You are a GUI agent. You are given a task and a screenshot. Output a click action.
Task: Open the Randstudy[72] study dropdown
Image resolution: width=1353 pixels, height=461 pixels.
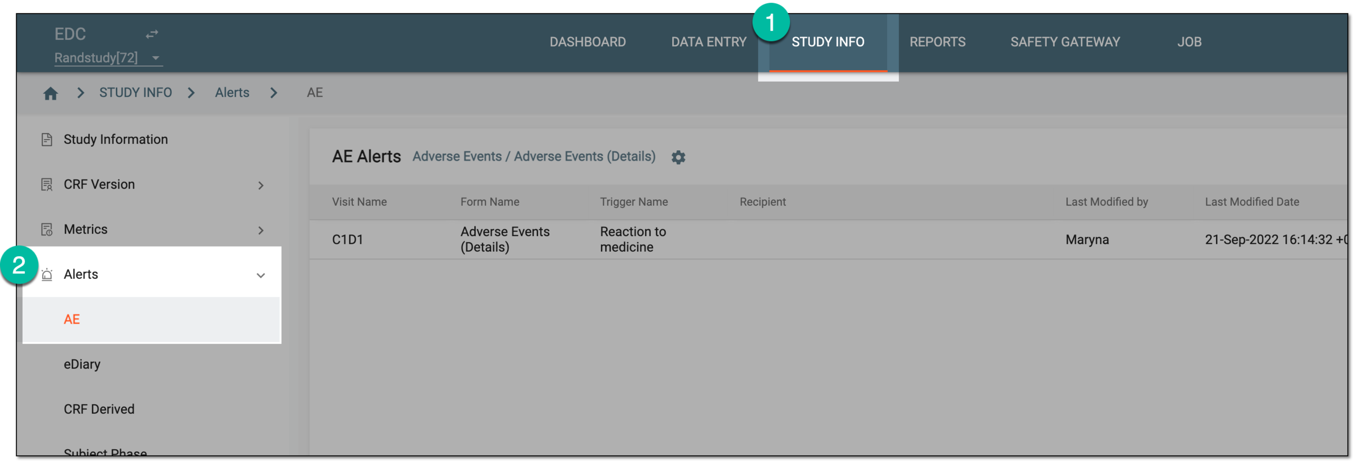pos(108,58)
